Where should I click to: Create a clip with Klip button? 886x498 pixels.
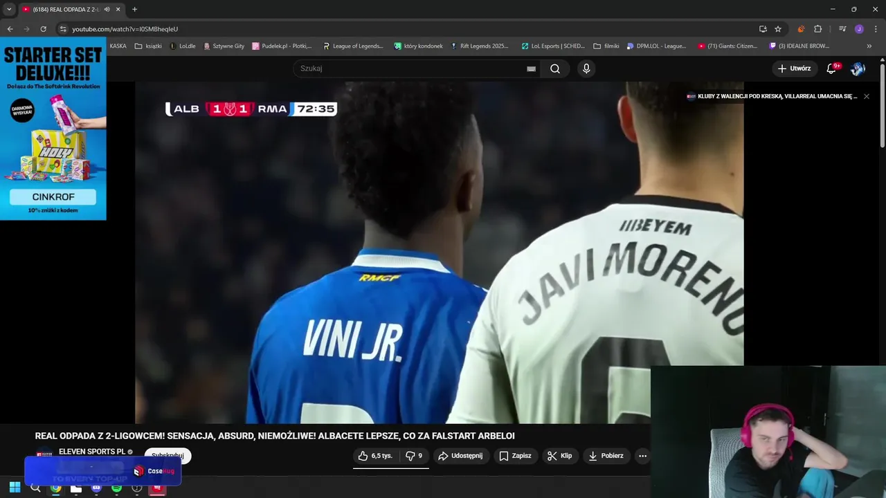559,456
